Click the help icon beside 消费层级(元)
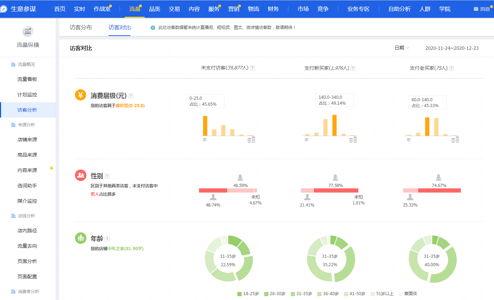The image size is (494, 300). (130, 96)
